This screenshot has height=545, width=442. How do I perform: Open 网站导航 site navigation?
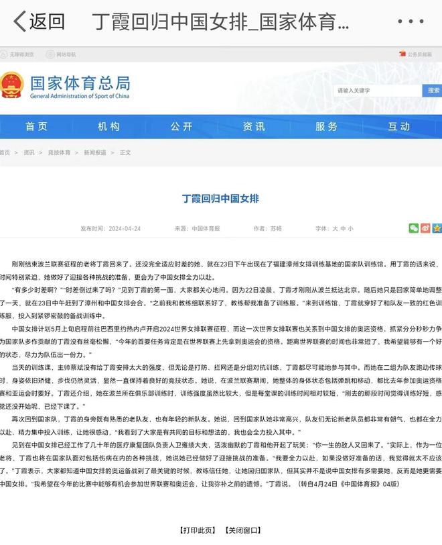[62, 54]
